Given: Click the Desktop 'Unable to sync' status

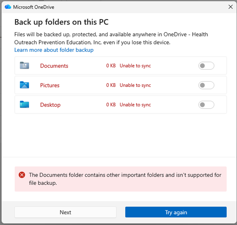Looking at the screenshot, I should [135, 105].
